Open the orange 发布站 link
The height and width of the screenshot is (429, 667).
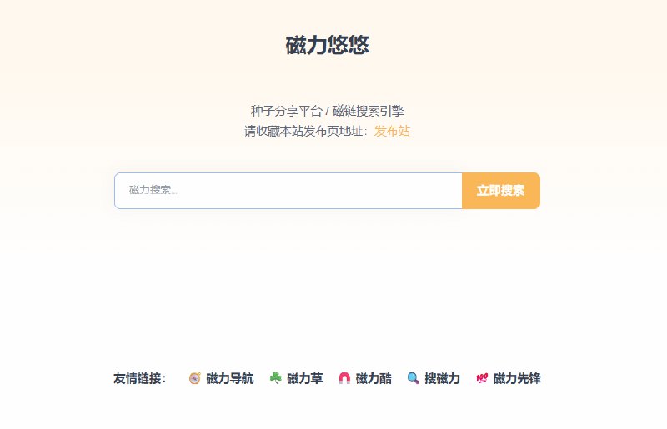coord(392,131)
